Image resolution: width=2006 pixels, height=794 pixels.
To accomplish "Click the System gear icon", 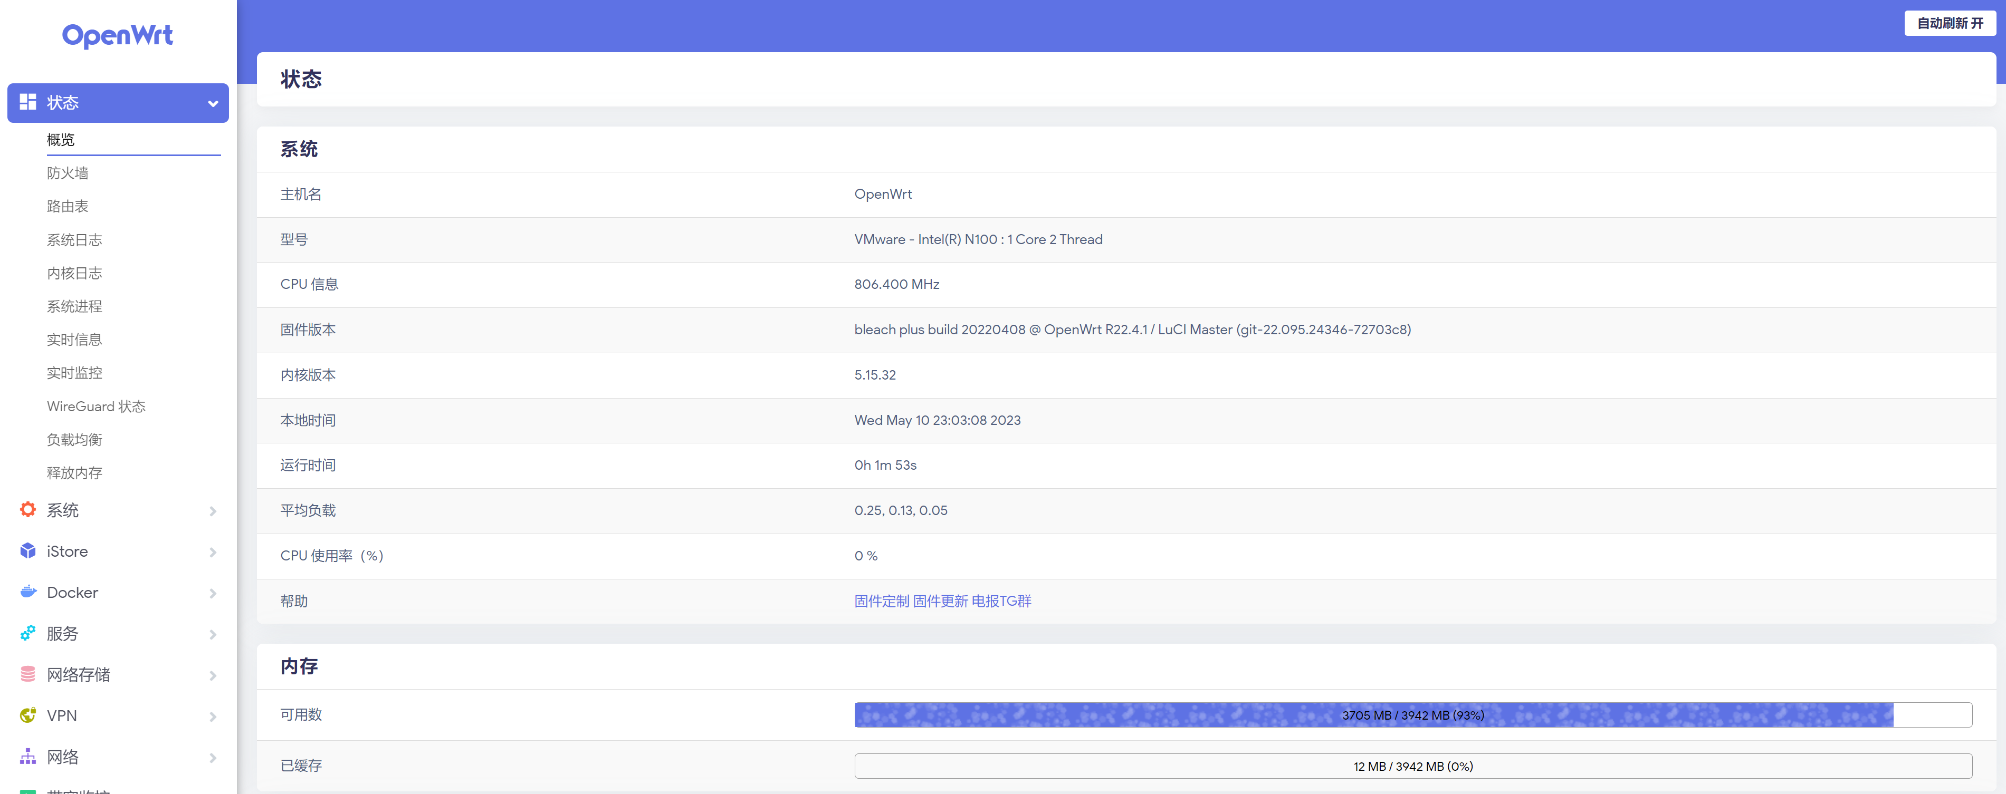I will click(x=28, y=510).
